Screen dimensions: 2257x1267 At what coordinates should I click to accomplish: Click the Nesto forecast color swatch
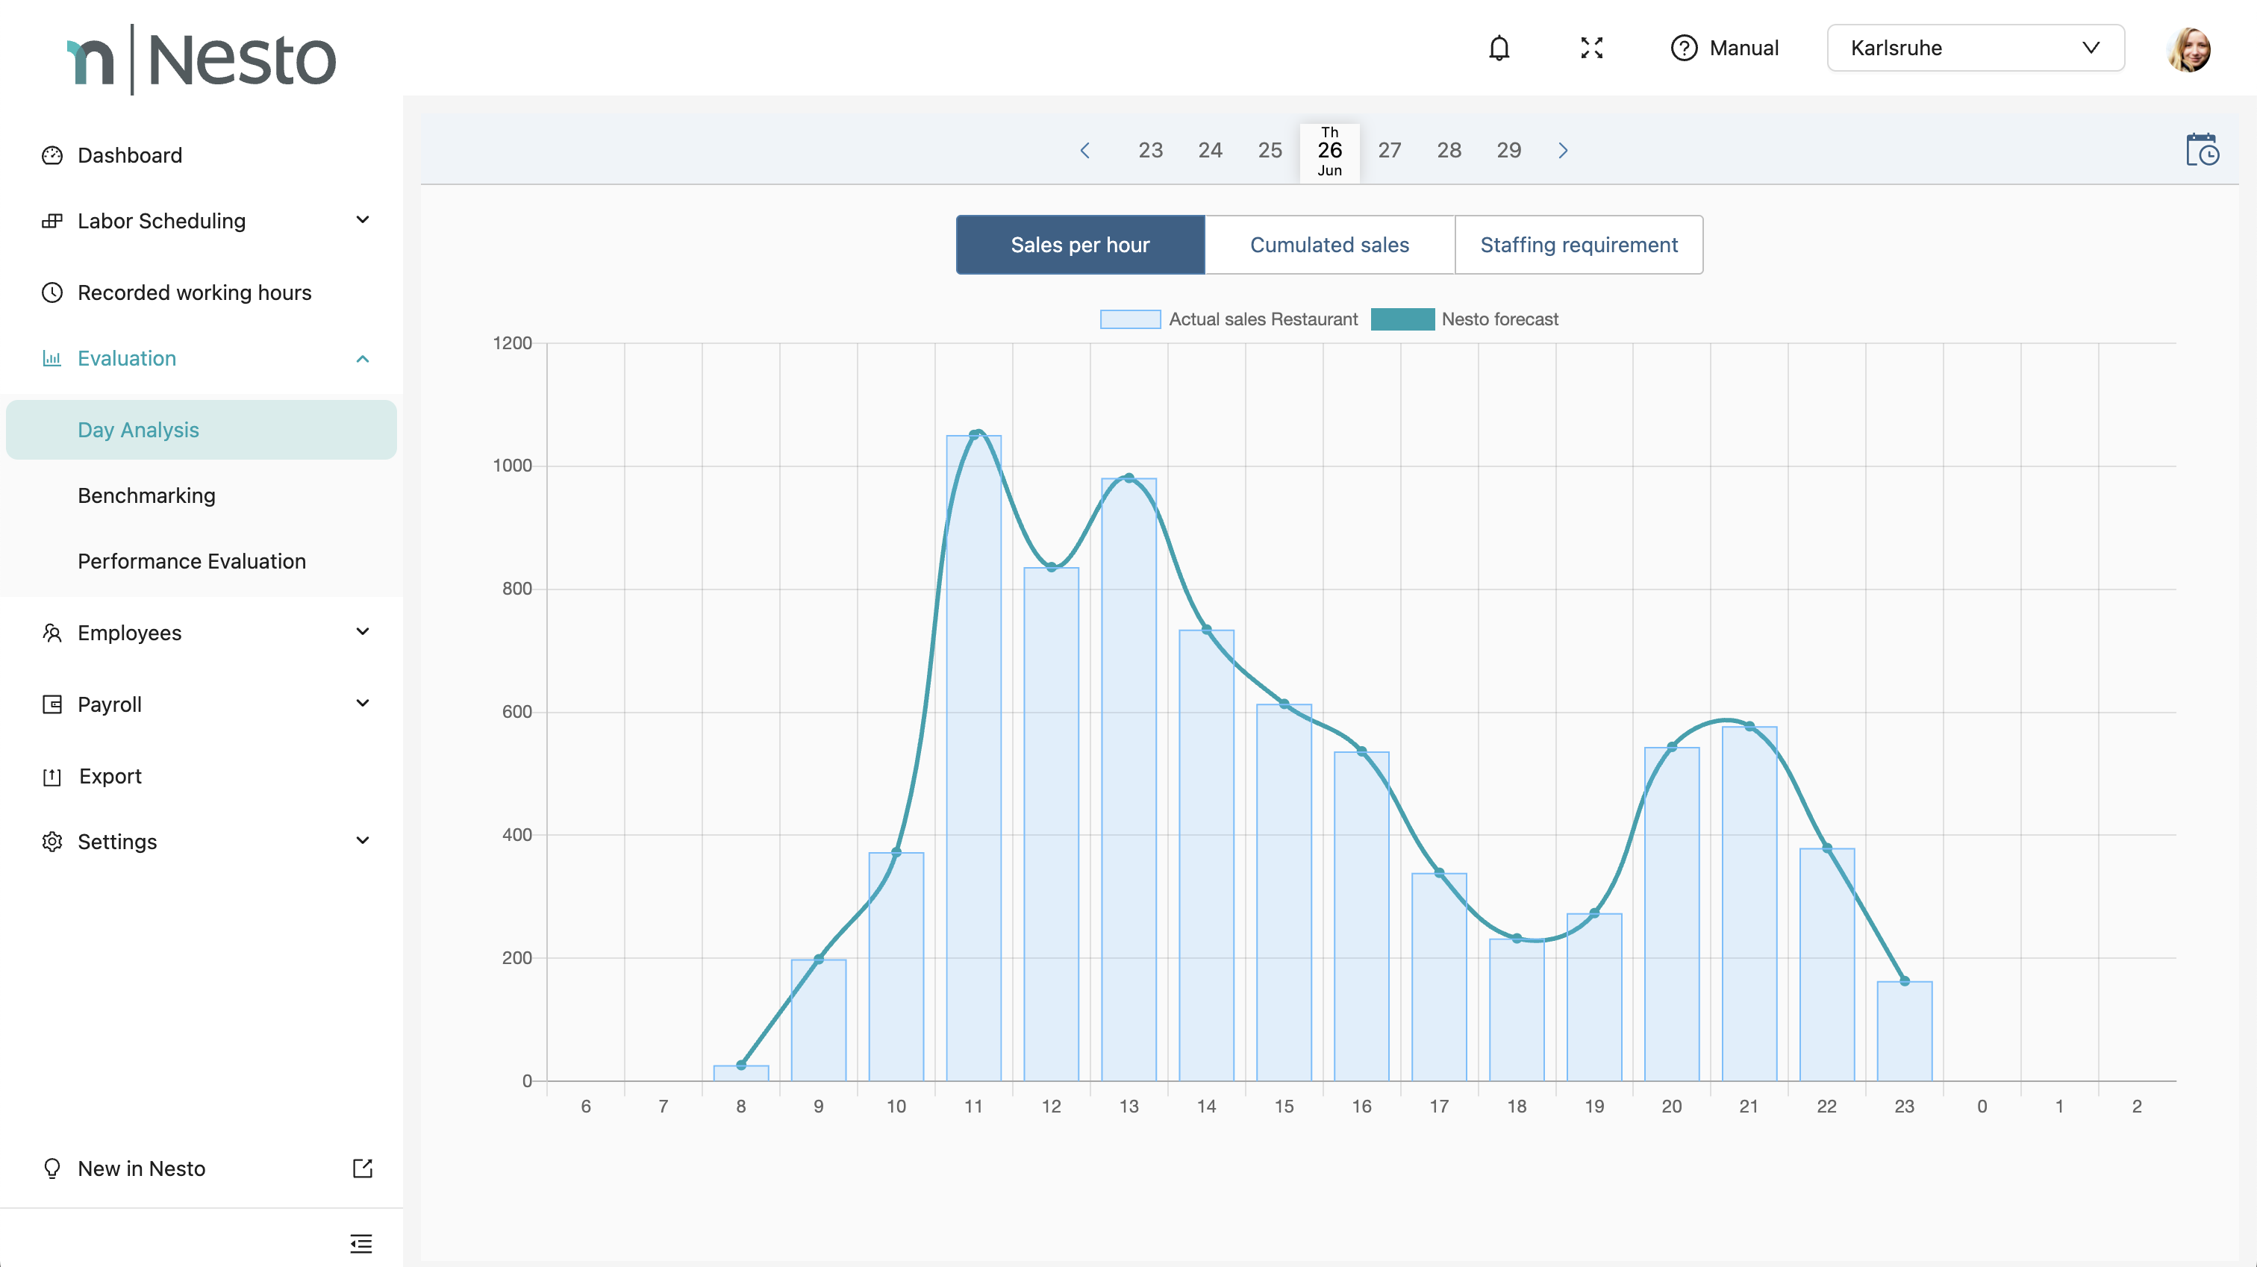[x=1402, y=320]
